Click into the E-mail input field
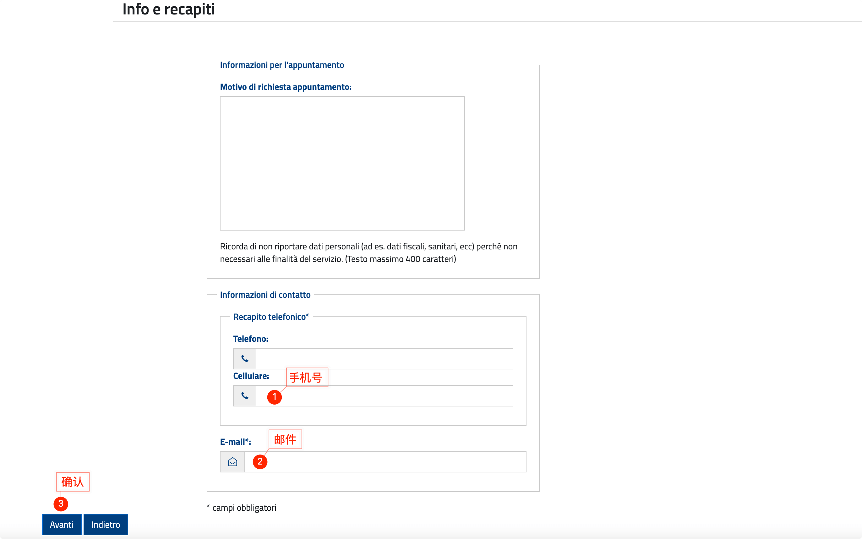 385,462
